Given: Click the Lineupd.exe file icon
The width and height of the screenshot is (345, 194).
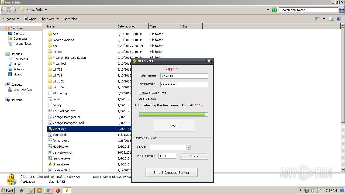Looking at the screenshot, I should (50, 164).
